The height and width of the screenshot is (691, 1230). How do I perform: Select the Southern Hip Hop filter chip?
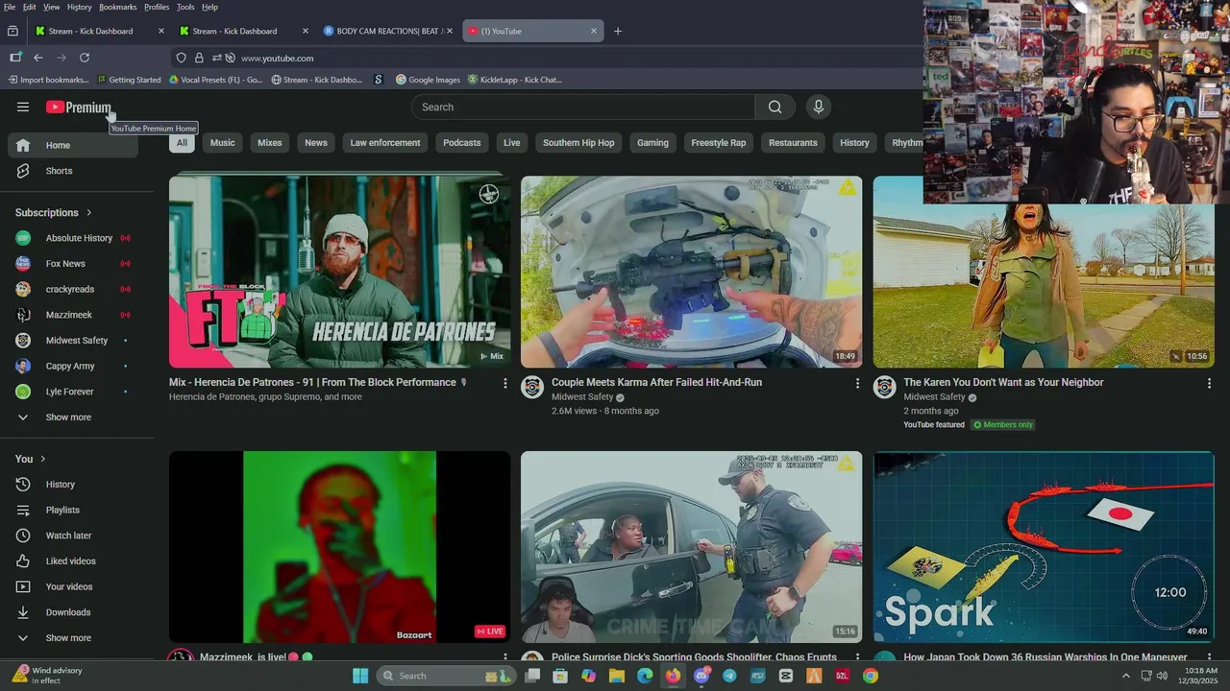578,143
